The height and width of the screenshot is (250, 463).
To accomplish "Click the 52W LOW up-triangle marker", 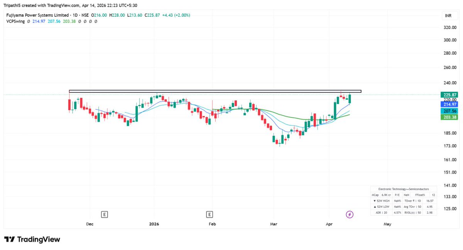I will (375, 207).
